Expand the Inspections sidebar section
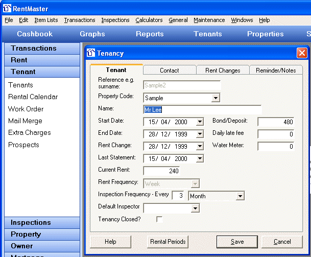The image size is (311, 257). pos(31,222)
